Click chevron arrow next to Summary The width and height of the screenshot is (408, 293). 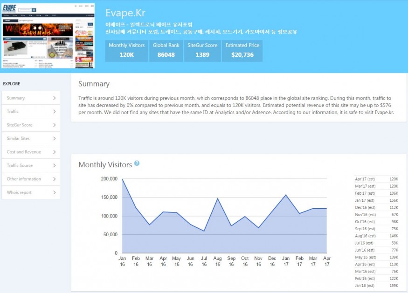pos(55,98)
